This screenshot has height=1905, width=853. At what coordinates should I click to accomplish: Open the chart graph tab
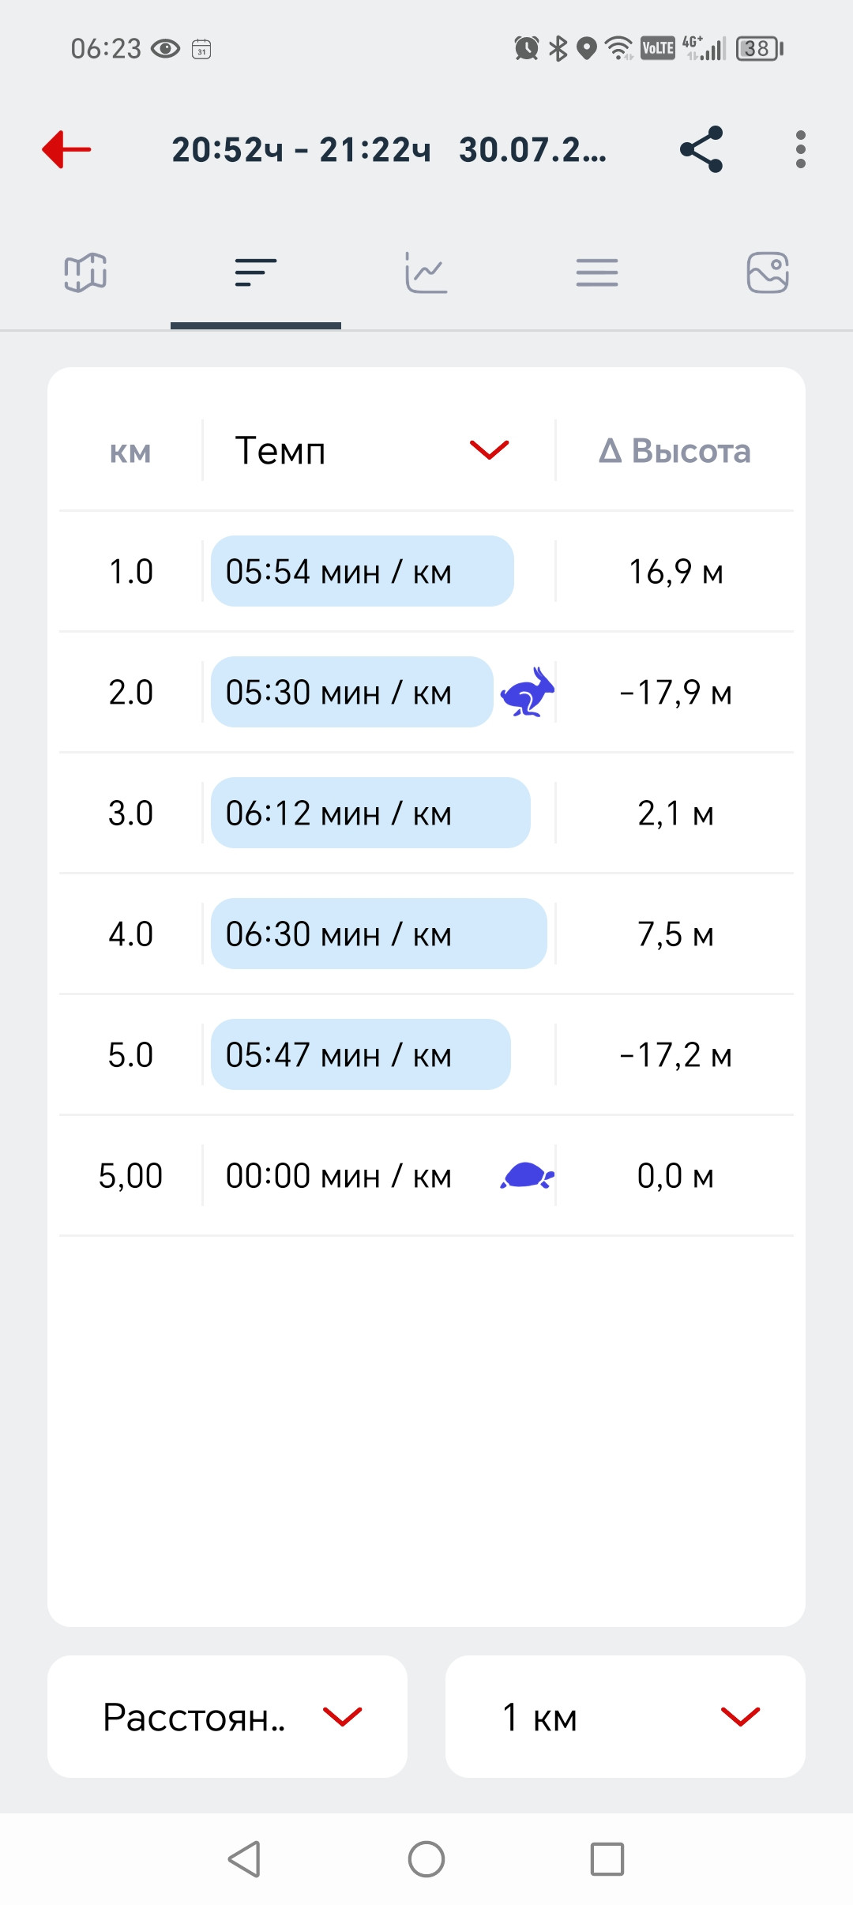click(x=426, y=273)
